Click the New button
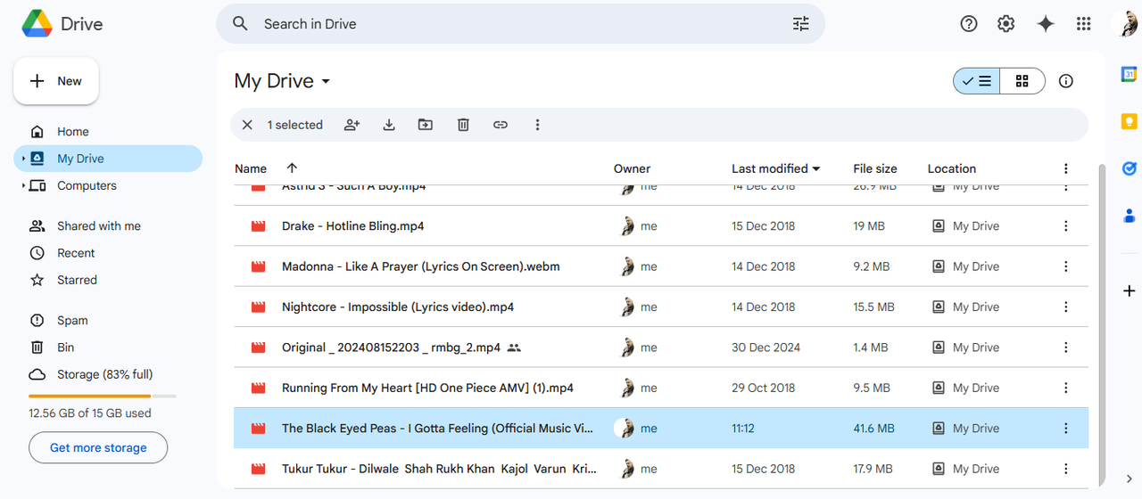 (x=56, y=81)
